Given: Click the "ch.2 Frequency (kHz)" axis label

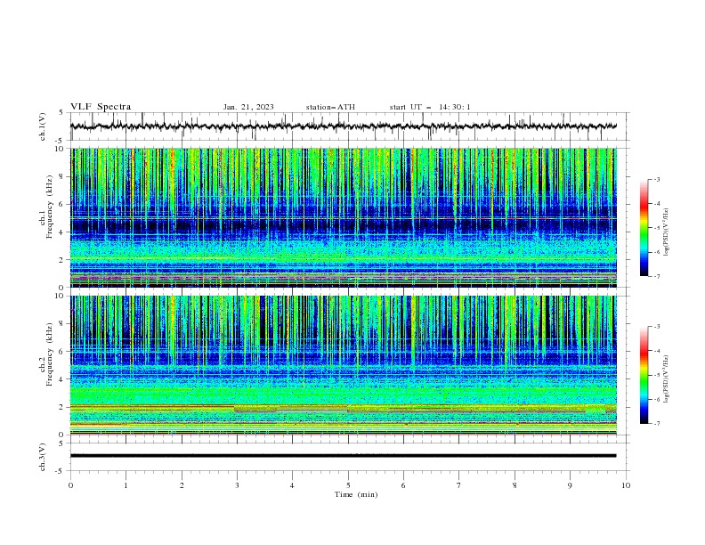Looking at the screenshot, I should 46,354.
